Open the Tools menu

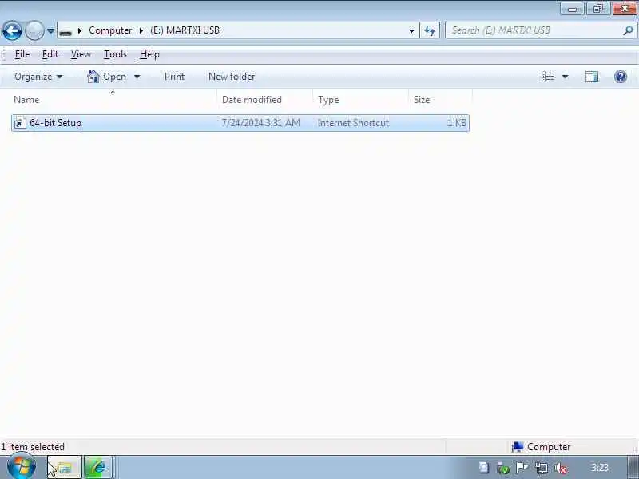115,54
